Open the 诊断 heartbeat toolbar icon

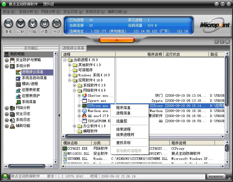click(20, 23)
